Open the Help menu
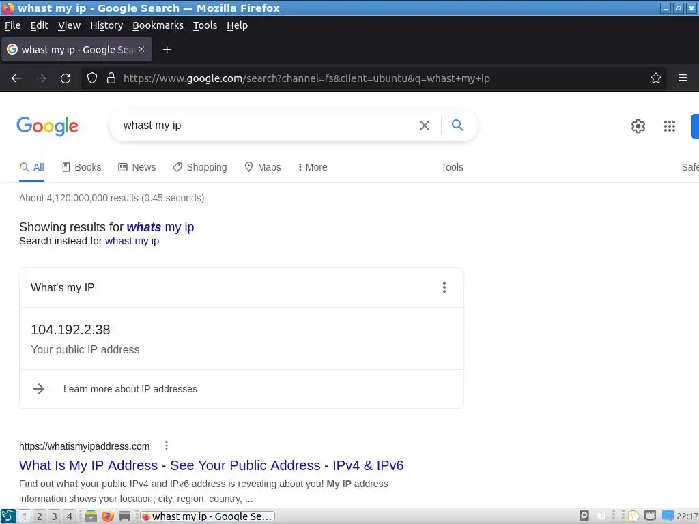This screenshot has width=699, height=524. pos(237,25)
